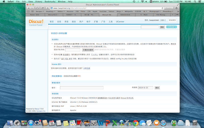Open the 立即注册 register link

[87, 68]
